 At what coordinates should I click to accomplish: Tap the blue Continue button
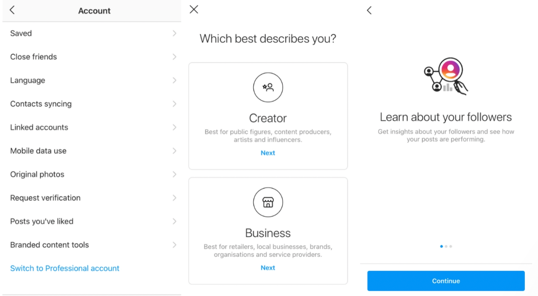(x=446, y=281)
